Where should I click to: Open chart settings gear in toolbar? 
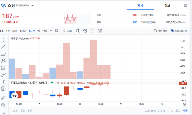(x=85, y=31)
